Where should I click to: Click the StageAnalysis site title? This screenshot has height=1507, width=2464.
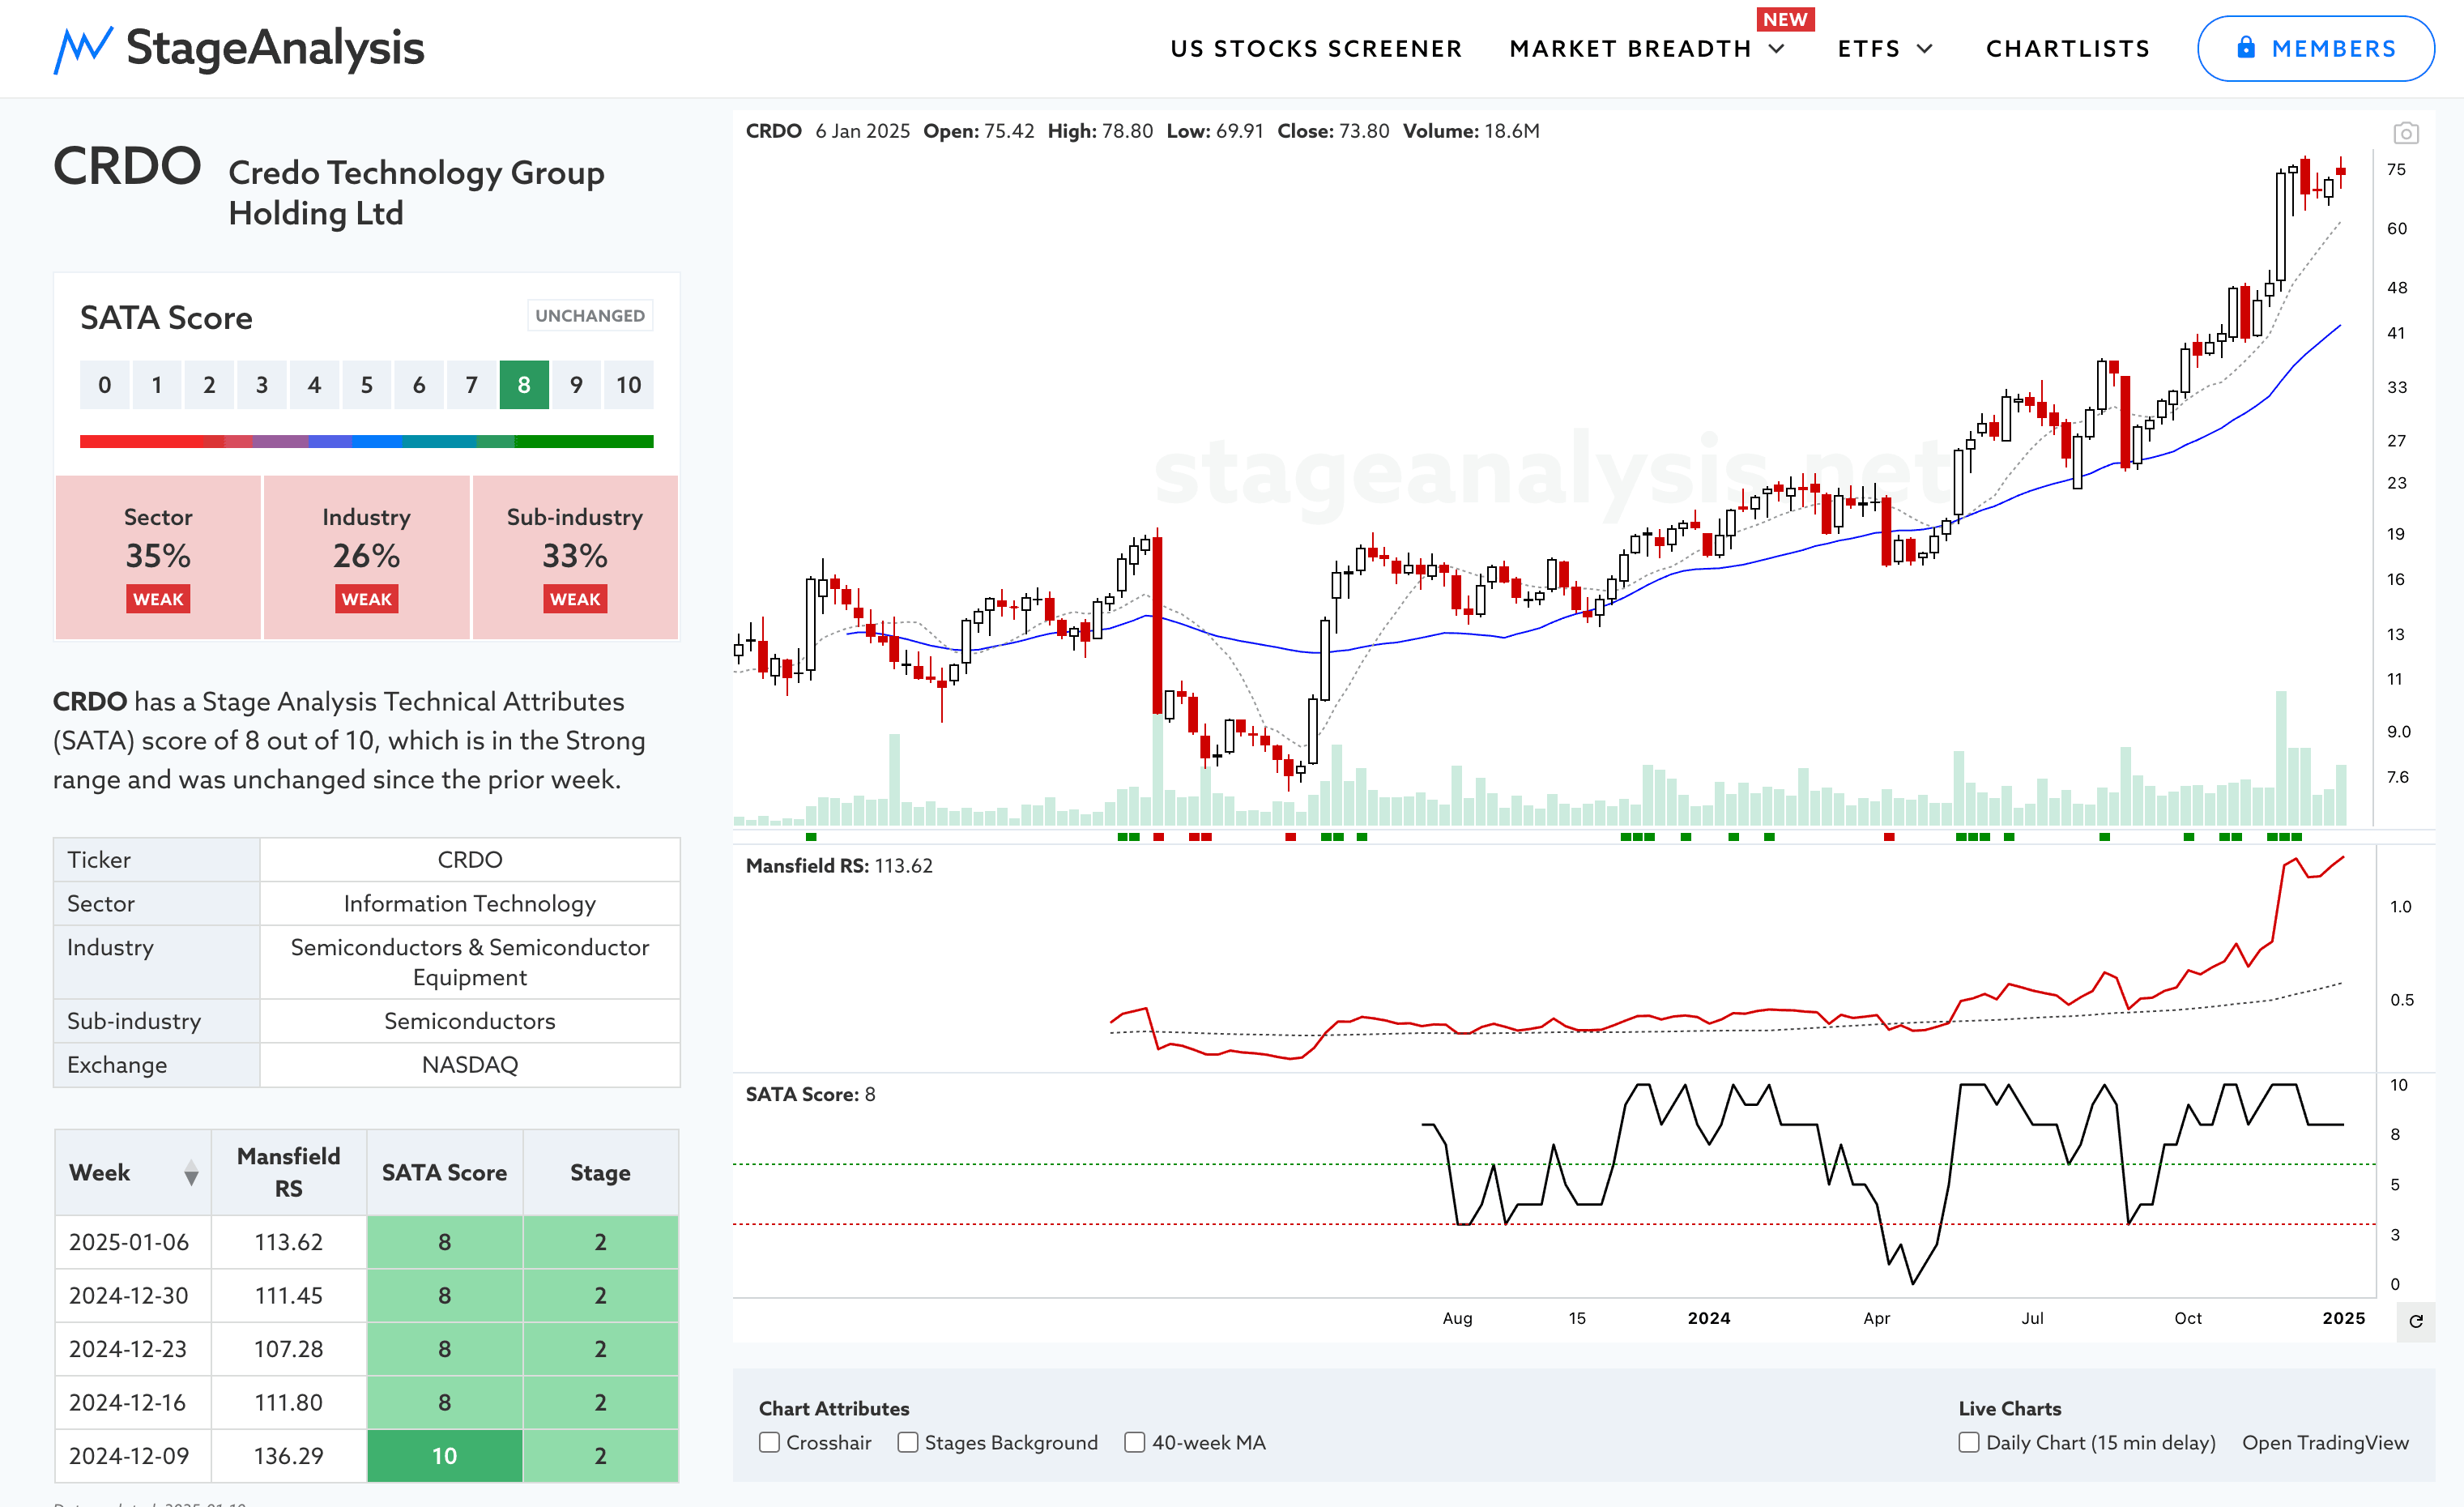(275, 48)
